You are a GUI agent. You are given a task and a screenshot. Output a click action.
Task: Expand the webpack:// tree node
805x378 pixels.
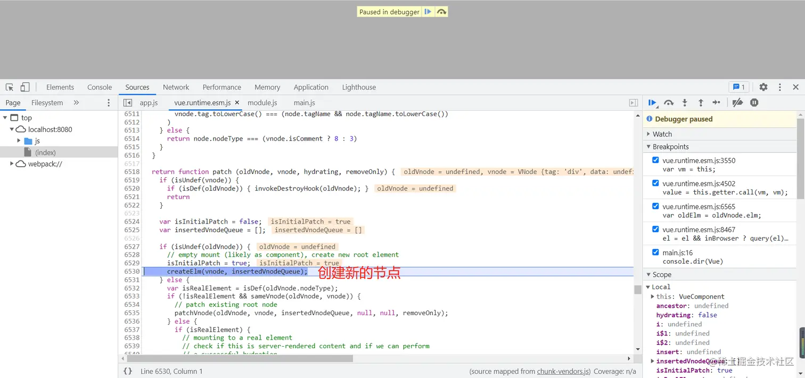[x=12, y=164]
